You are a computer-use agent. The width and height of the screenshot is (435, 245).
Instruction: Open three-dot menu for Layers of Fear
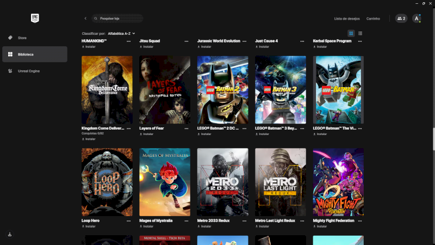187,128
